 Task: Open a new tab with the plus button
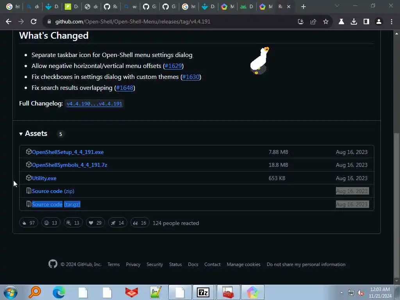click(x=303, y=7)
